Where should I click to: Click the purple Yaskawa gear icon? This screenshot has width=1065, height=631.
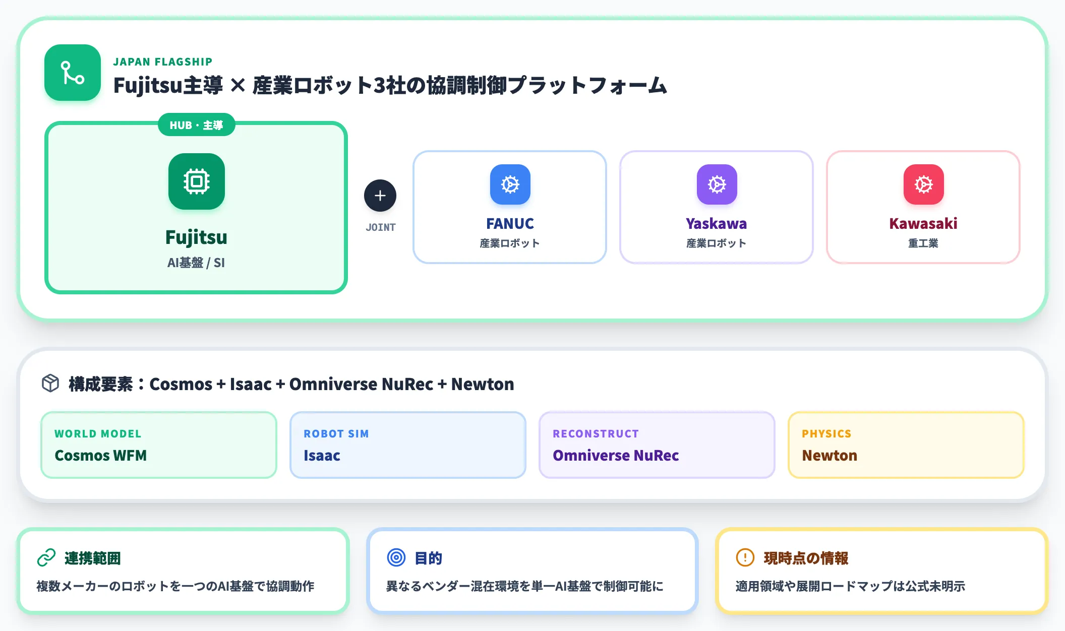point(717,184)
